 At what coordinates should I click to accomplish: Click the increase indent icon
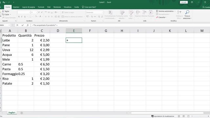pyautogui.click(x=59, y=17)
